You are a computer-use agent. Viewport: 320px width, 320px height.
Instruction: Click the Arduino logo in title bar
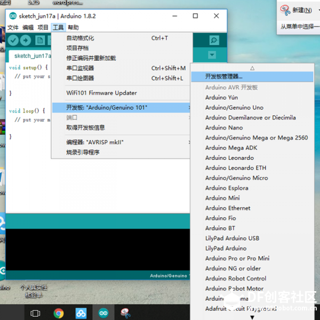click(x=13, y=16)
